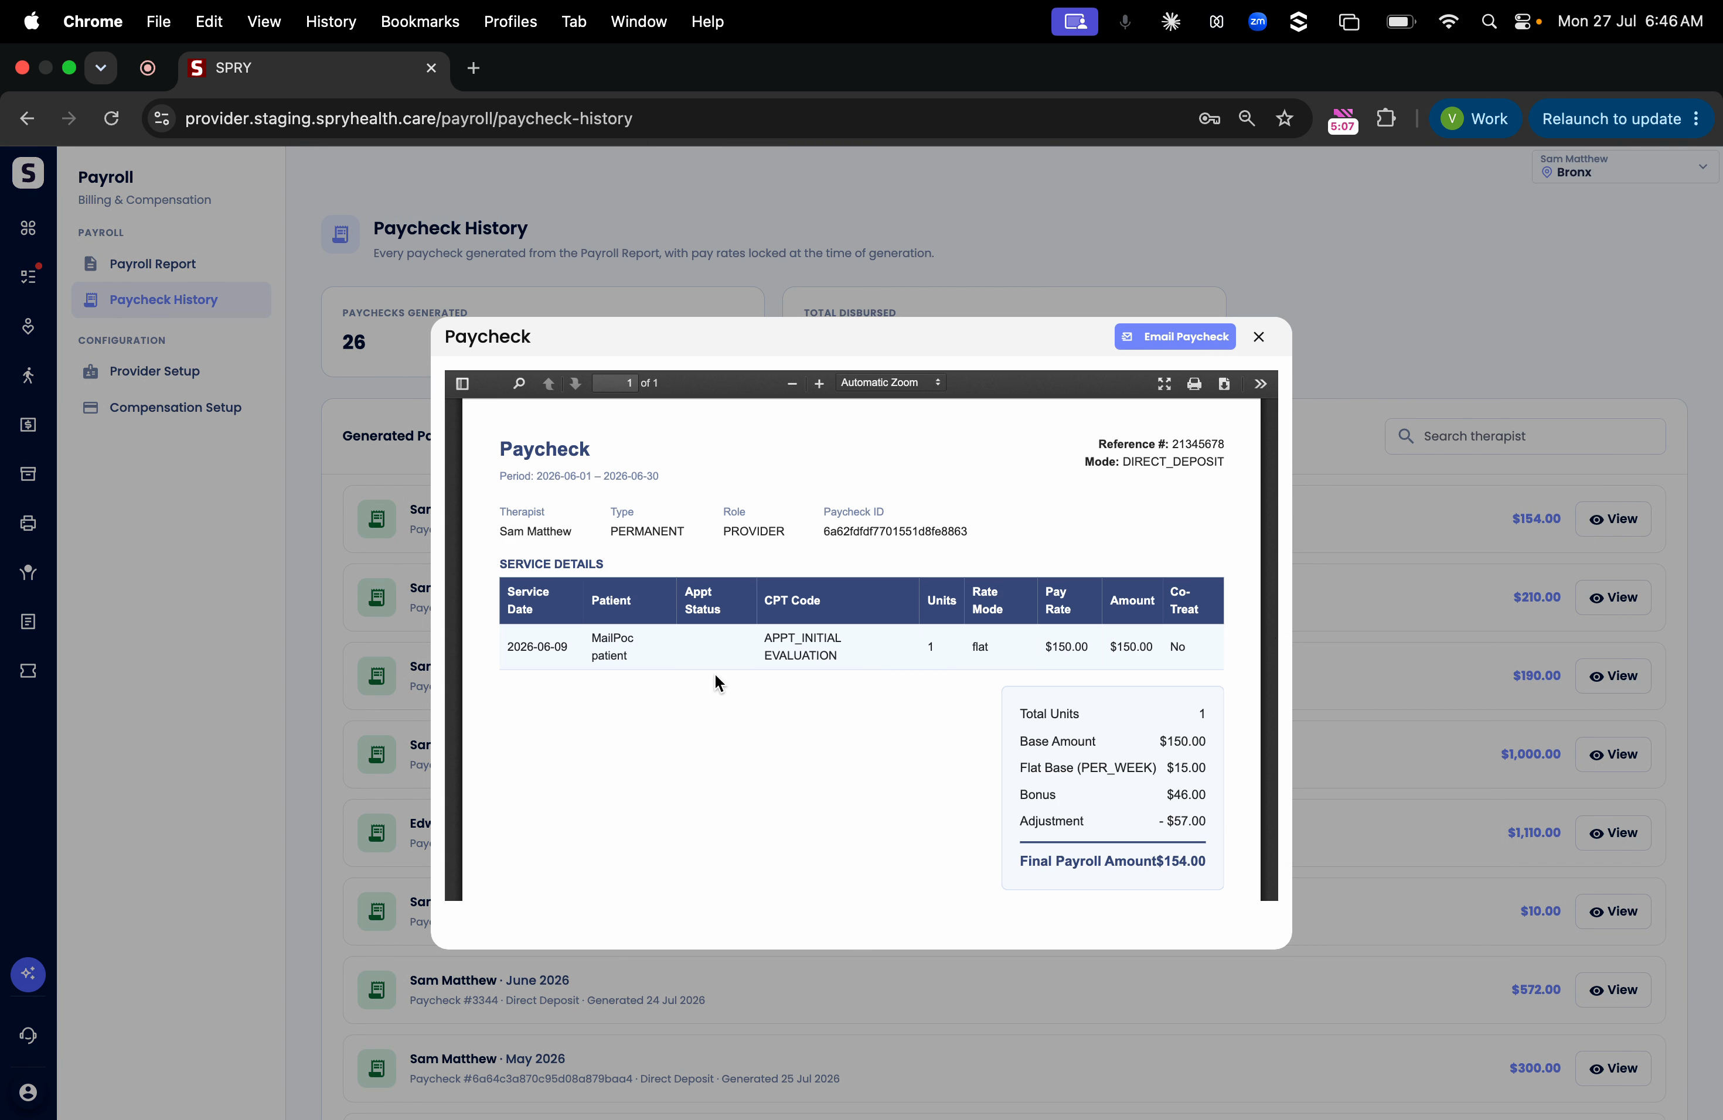
Task: Close the Paycheck dialog
Action: (x=1259, y=336)
